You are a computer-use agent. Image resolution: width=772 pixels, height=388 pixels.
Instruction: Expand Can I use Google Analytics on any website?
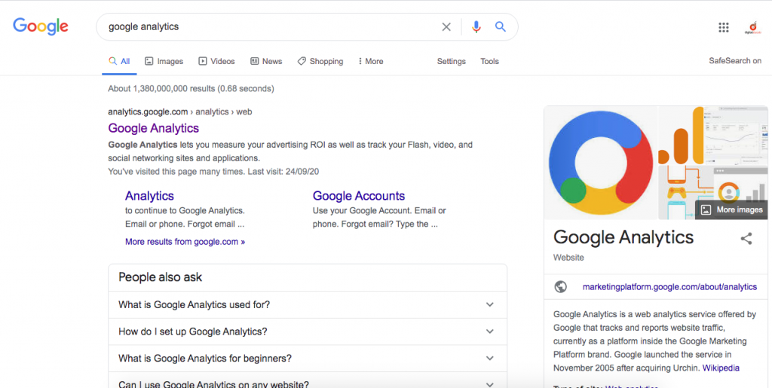pos(308,380)
